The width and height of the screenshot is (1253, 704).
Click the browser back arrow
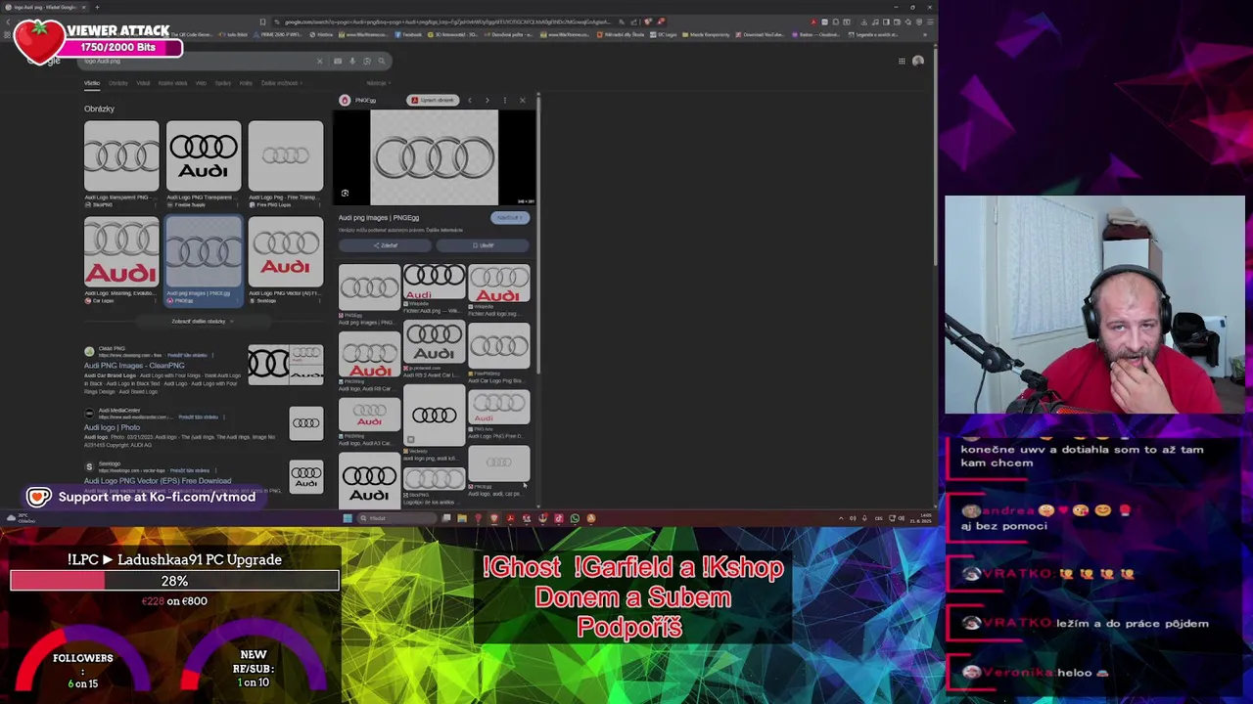click(8, 22)
